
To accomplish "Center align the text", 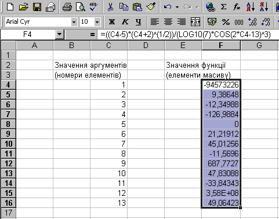I will [x=168, y=22].
